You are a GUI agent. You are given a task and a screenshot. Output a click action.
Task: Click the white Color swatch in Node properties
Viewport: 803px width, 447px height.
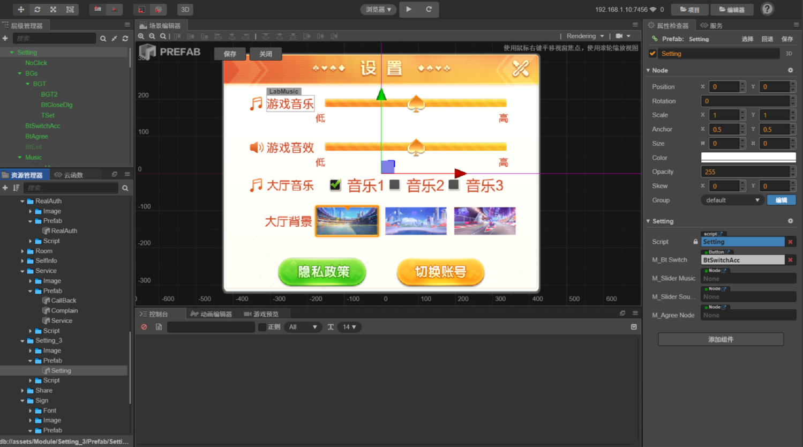748,158
